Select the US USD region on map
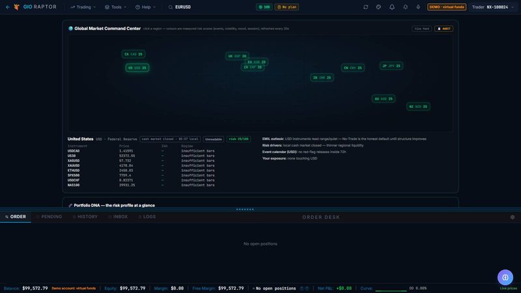521x293 pixels. [137, 68]
